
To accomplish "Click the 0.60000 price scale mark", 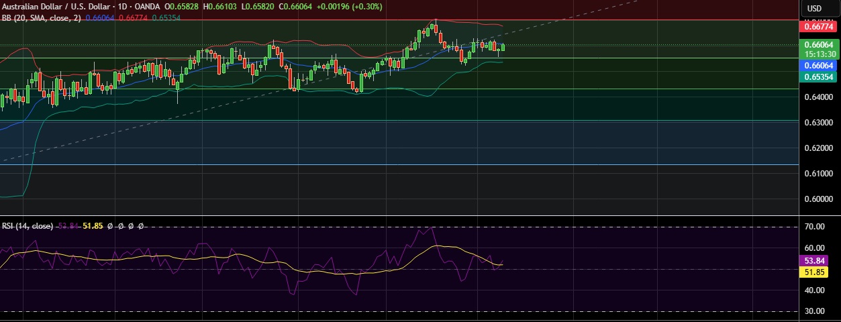I will pyautogui.click(x=818, y=199).
